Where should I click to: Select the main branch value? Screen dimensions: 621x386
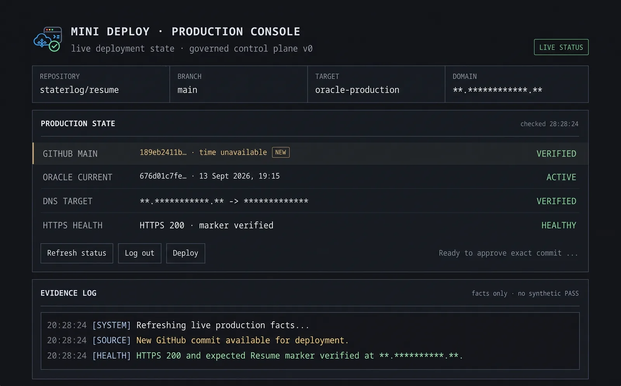click(187, 90)
